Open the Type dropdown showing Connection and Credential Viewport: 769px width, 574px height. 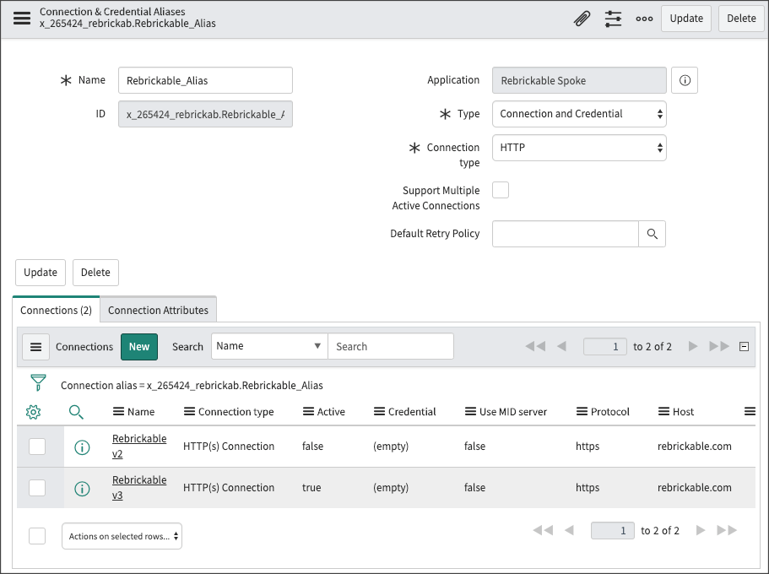[579, 113]
